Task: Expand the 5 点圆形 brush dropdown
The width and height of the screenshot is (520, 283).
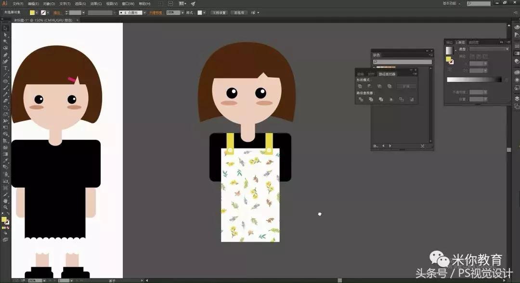Action: [144, 13]
